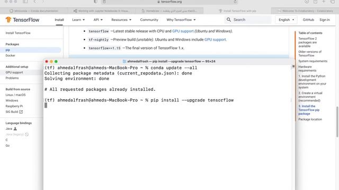The height and width of the screenshot is (190, 339).
Task: Jump to Package location section
Action: [x=310, y=119]
